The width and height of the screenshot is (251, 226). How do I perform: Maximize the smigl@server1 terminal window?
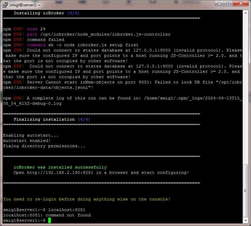pyautogui.click(x=228, y=4)
